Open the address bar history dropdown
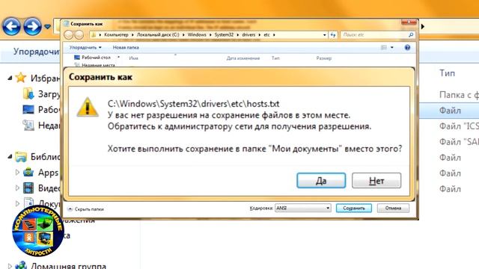 [324, 35]
